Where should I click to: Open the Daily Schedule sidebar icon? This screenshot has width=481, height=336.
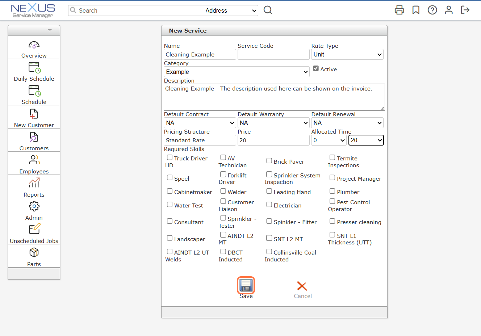pos(34,68)
